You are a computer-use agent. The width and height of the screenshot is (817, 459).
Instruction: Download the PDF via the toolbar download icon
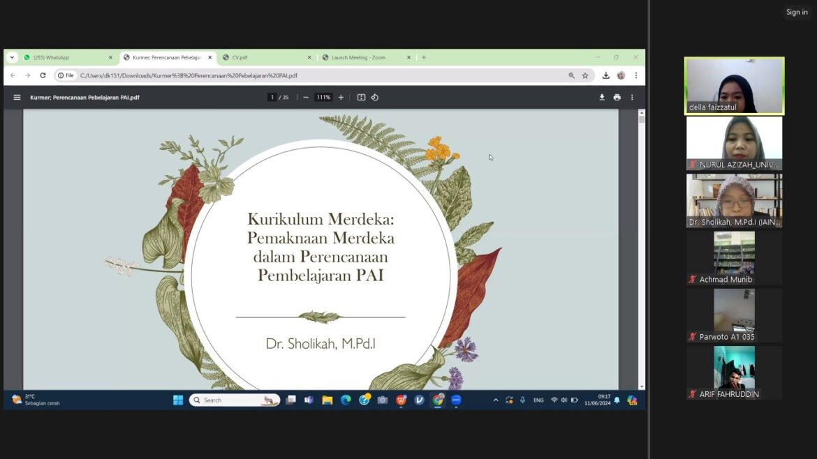coord(602,97)
